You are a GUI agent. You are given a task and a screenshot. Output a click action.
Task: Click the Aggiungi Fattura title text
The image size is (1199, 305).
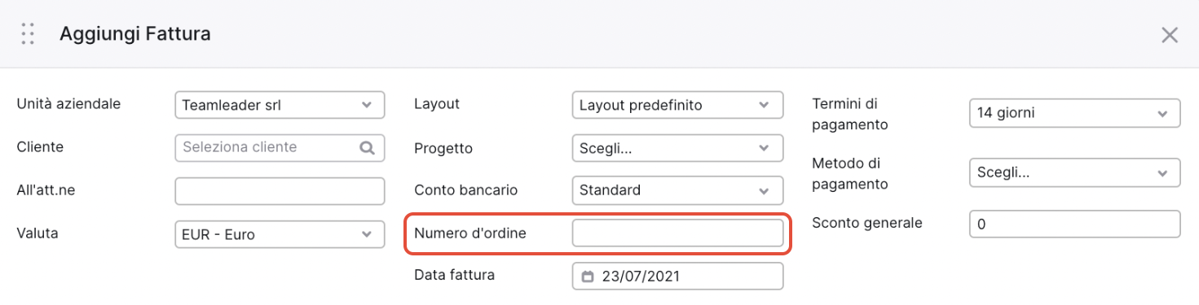[135, 34]
